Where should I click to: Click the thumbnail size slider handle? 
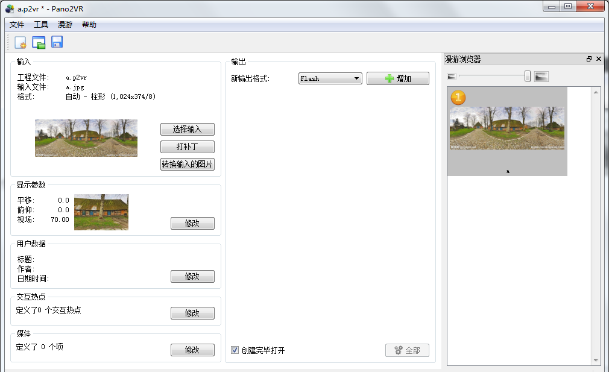(528, 76)
